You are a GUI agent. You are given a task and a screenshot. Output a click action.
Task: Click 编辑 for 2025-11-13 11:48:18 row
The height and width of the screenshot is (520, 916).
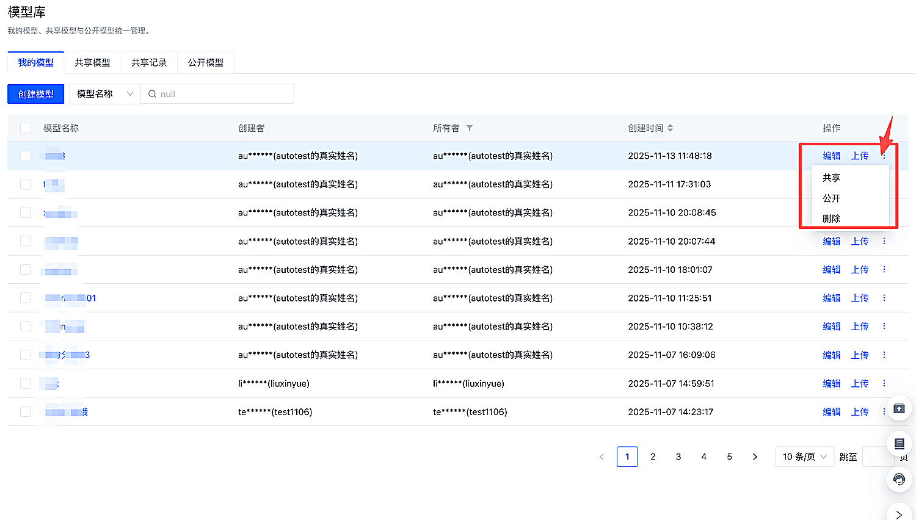(831, 156)
